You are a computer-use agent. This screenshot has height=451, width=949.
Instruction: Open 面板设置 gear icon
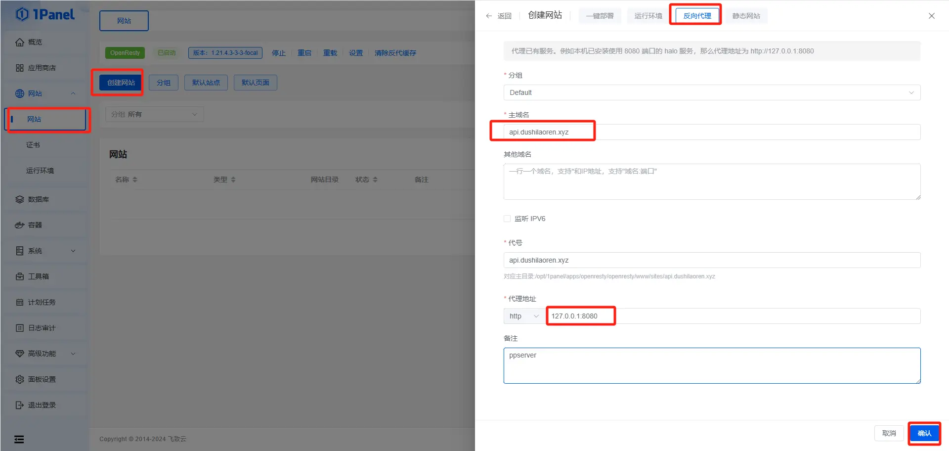point(20,379)
